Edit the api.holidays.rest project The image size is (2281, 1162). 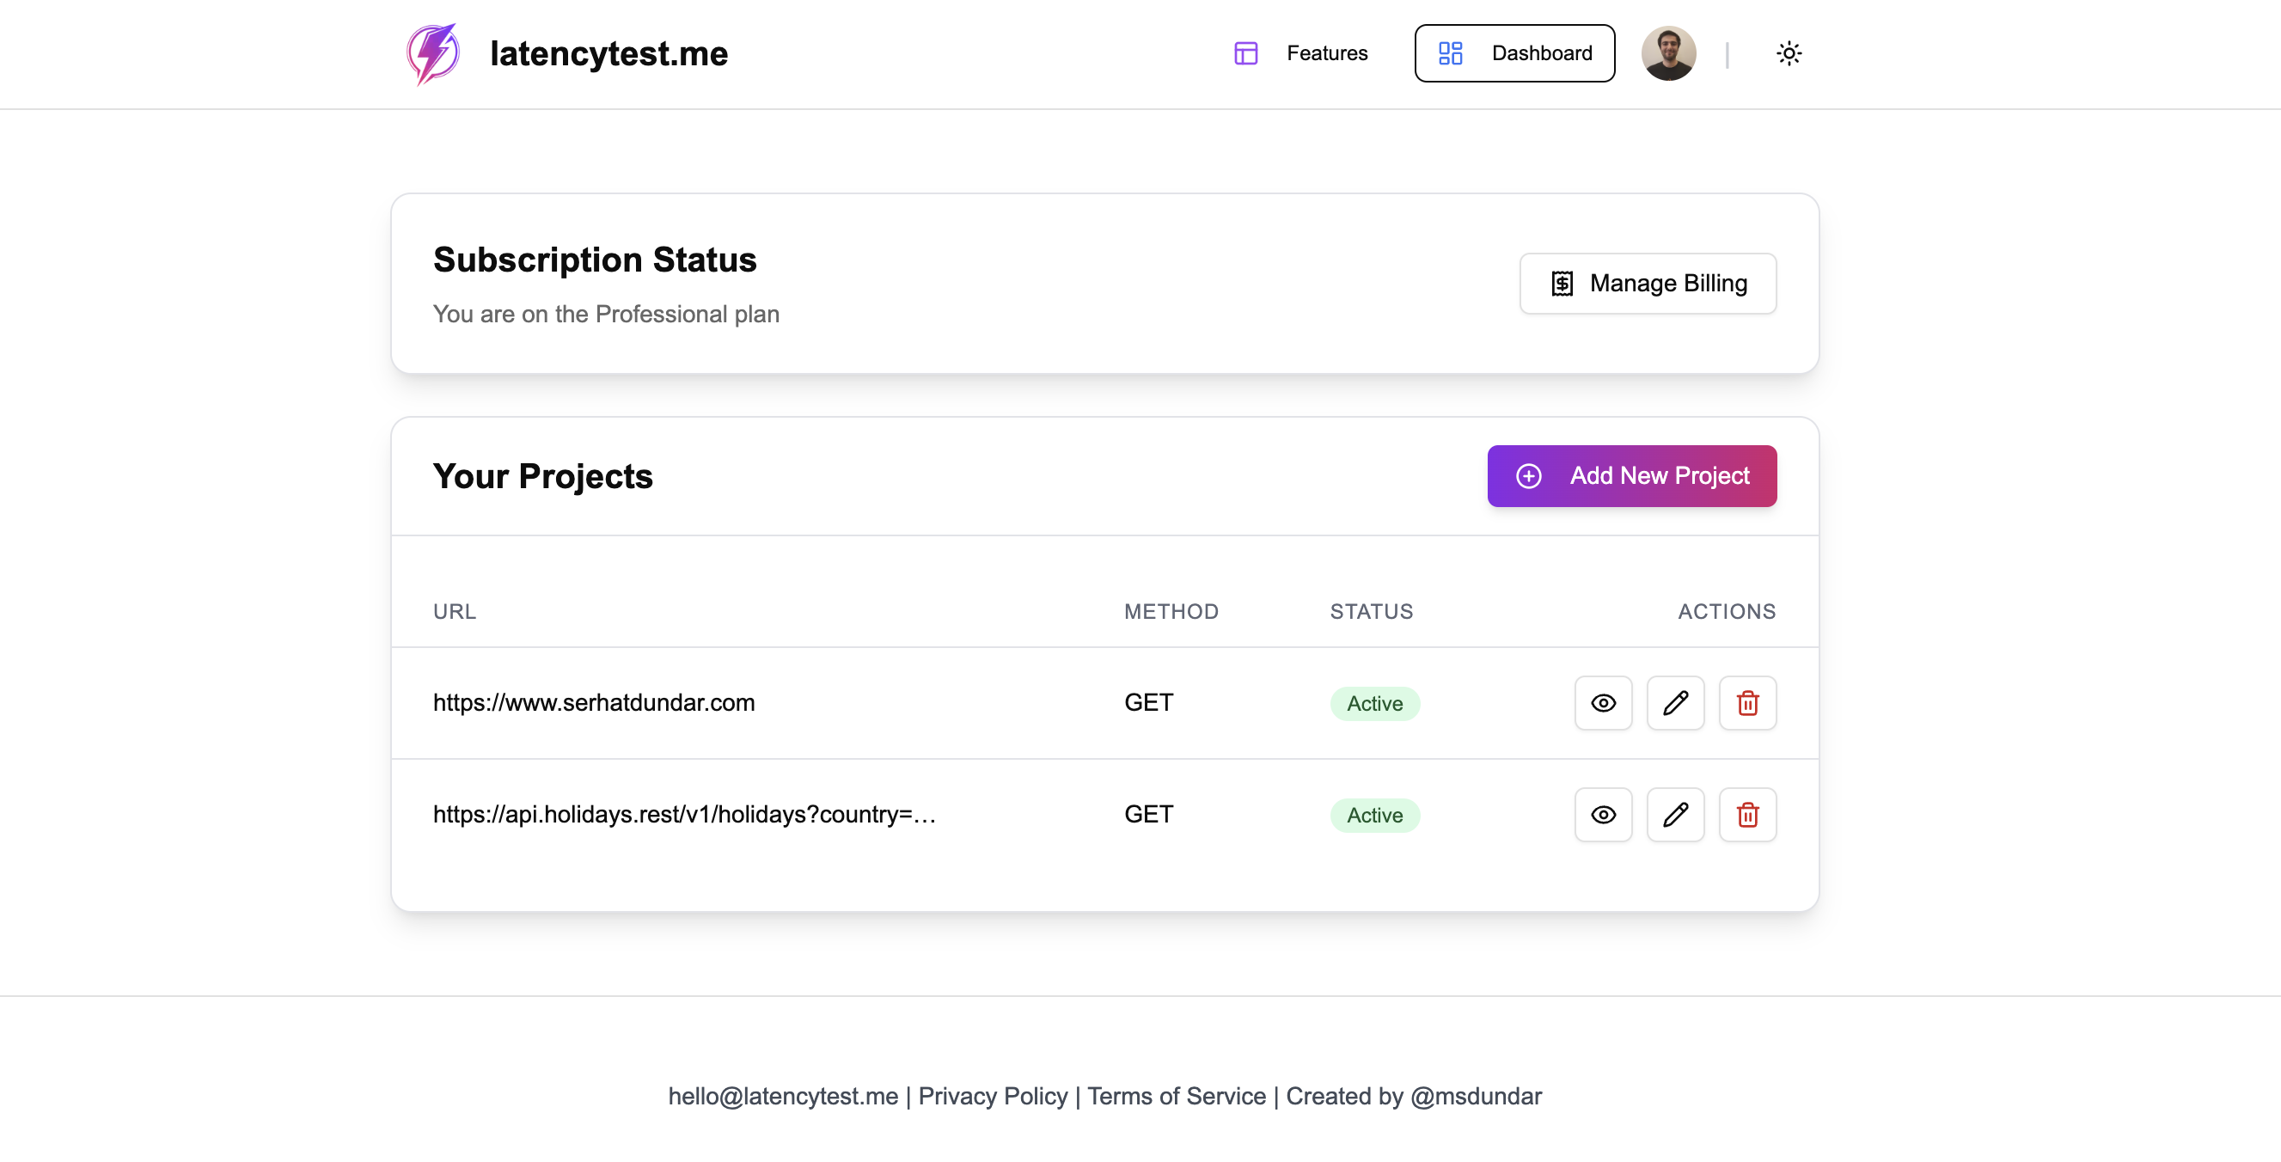[x=1674, y=815]
